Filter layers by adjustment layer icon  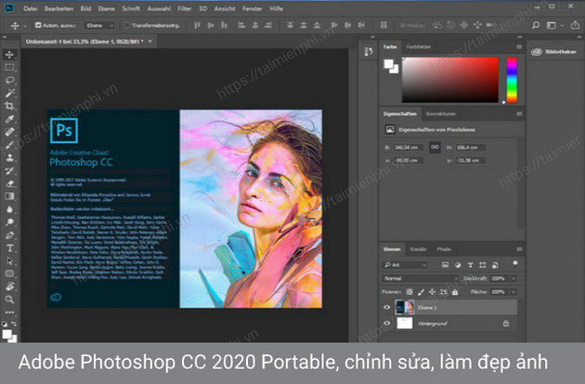tap(458, 264)
